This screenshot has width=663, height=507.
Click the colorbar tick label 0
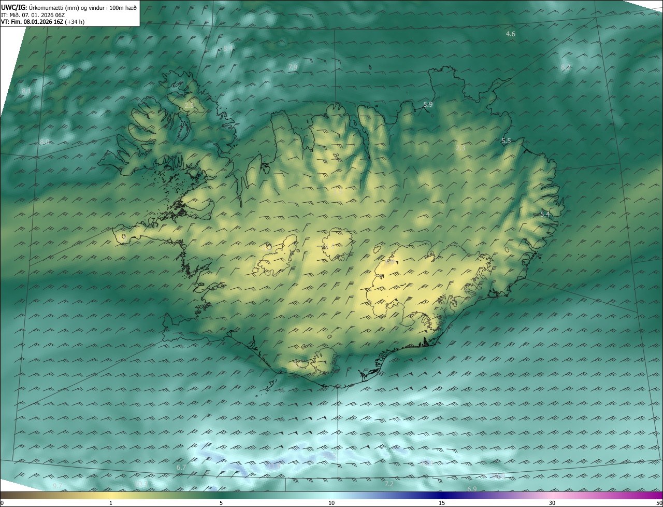(2, 503)
